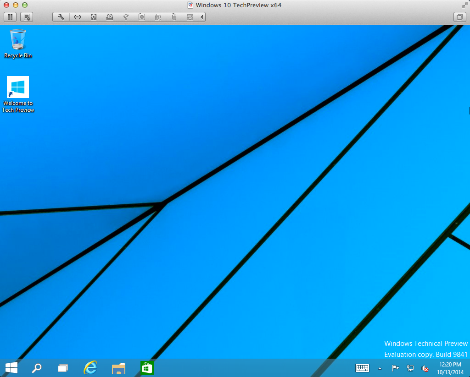Click the printer device toolbar icon

click(158, 17)
